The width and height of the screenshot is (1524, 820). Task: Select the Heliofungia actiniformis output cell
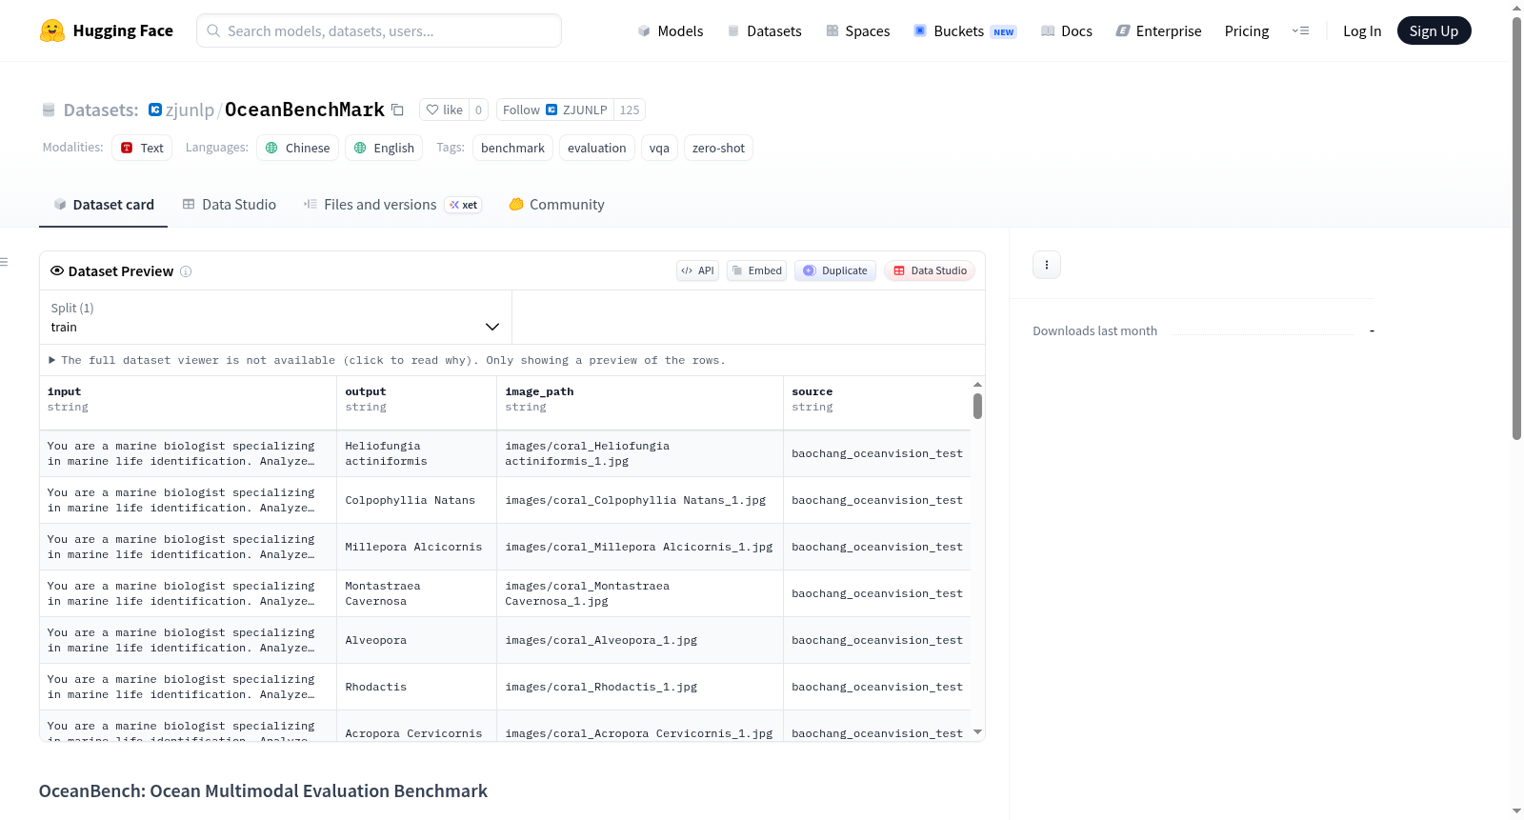click(x=416, y=453)
